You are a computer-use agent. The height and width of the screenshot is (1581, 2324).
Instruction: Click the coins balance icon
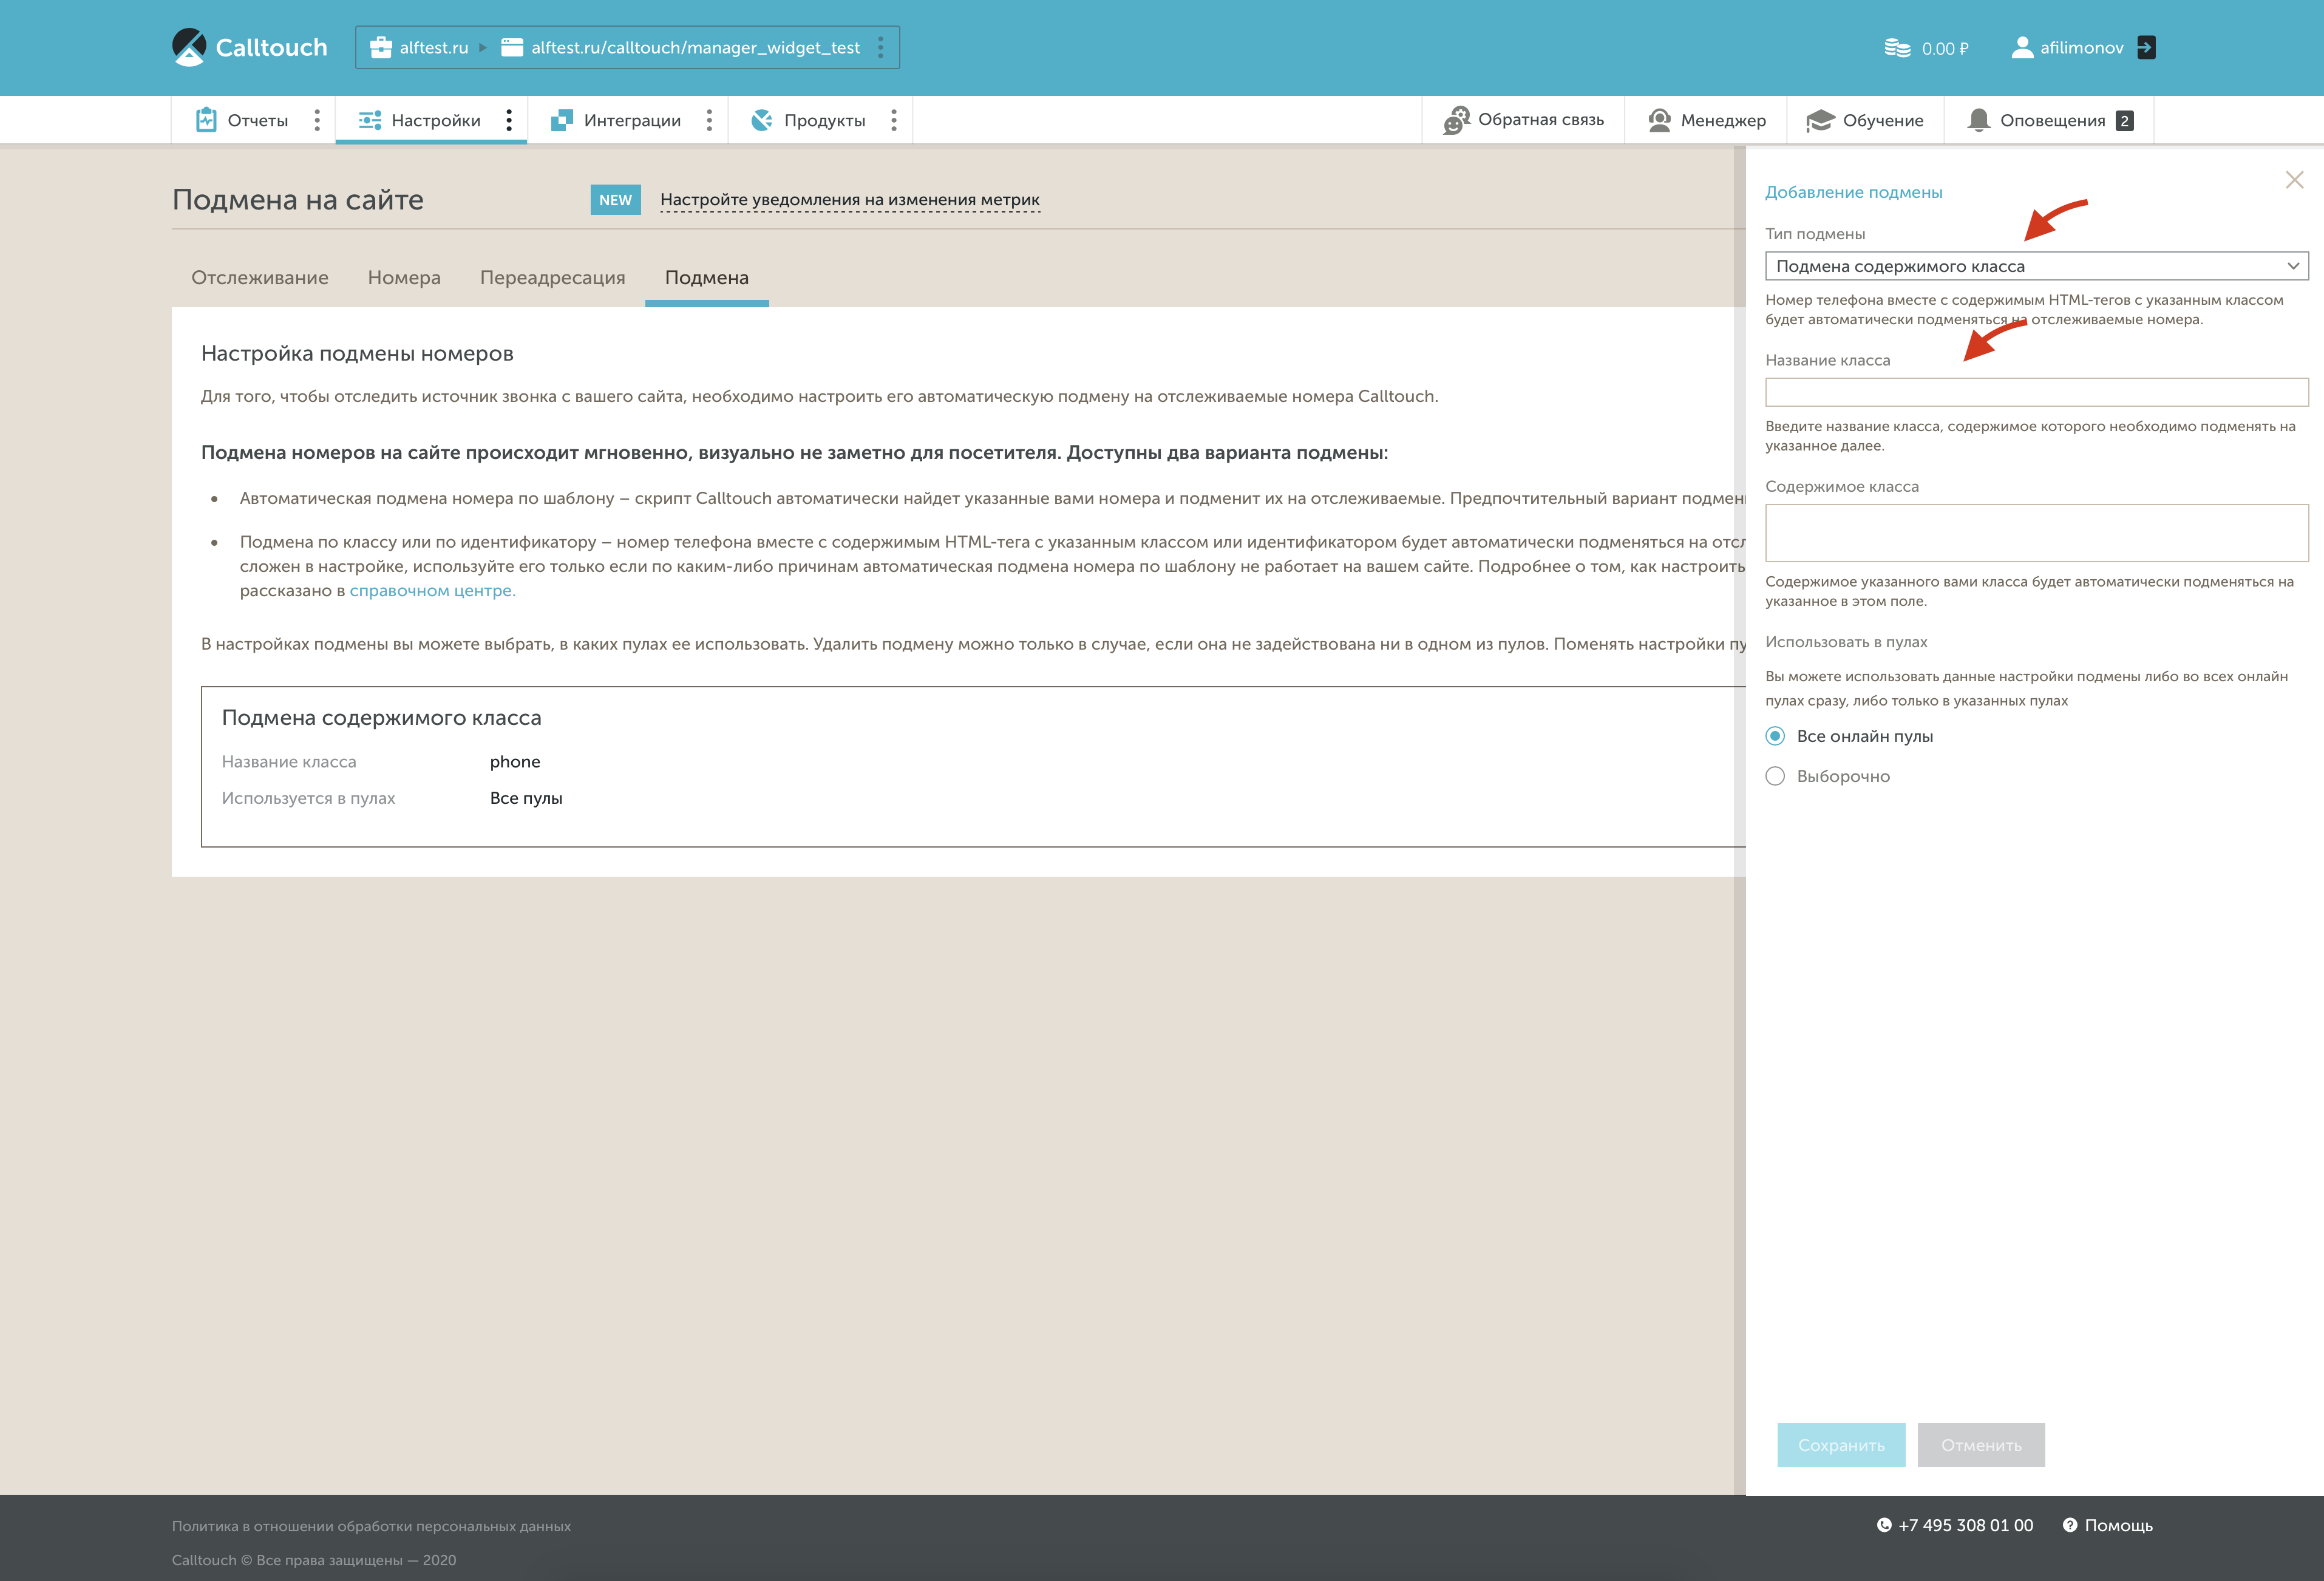(1897, 48)
